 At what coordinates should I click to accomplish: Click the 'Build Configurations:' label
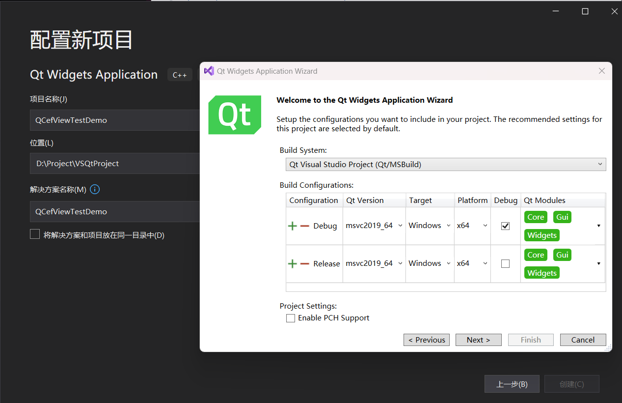tap(317, 185)
